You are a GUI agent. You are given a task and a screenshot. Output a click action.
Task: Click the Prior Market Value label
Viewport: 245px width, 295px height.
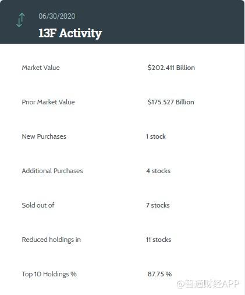(x=48, y=102)
